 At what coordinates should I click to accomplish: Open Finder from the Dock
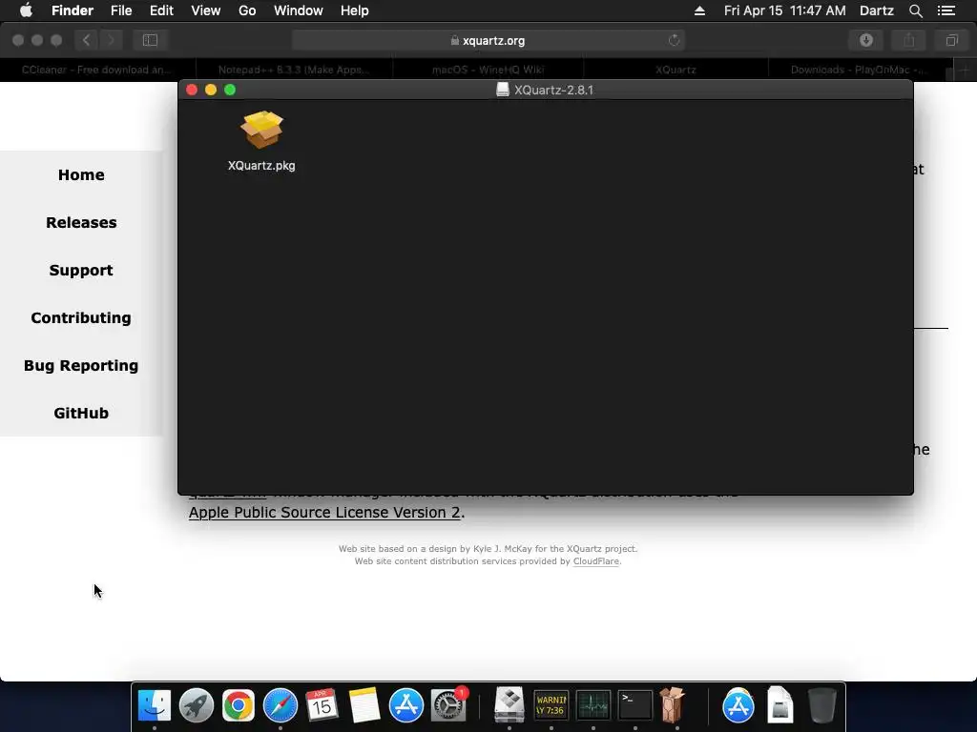(x=154, y=705)
